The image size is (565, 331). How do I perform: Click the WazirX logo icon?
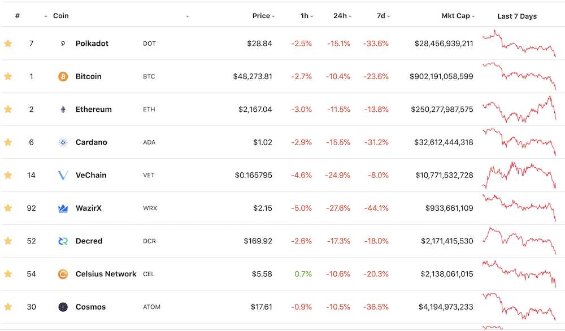pos(63,208)
